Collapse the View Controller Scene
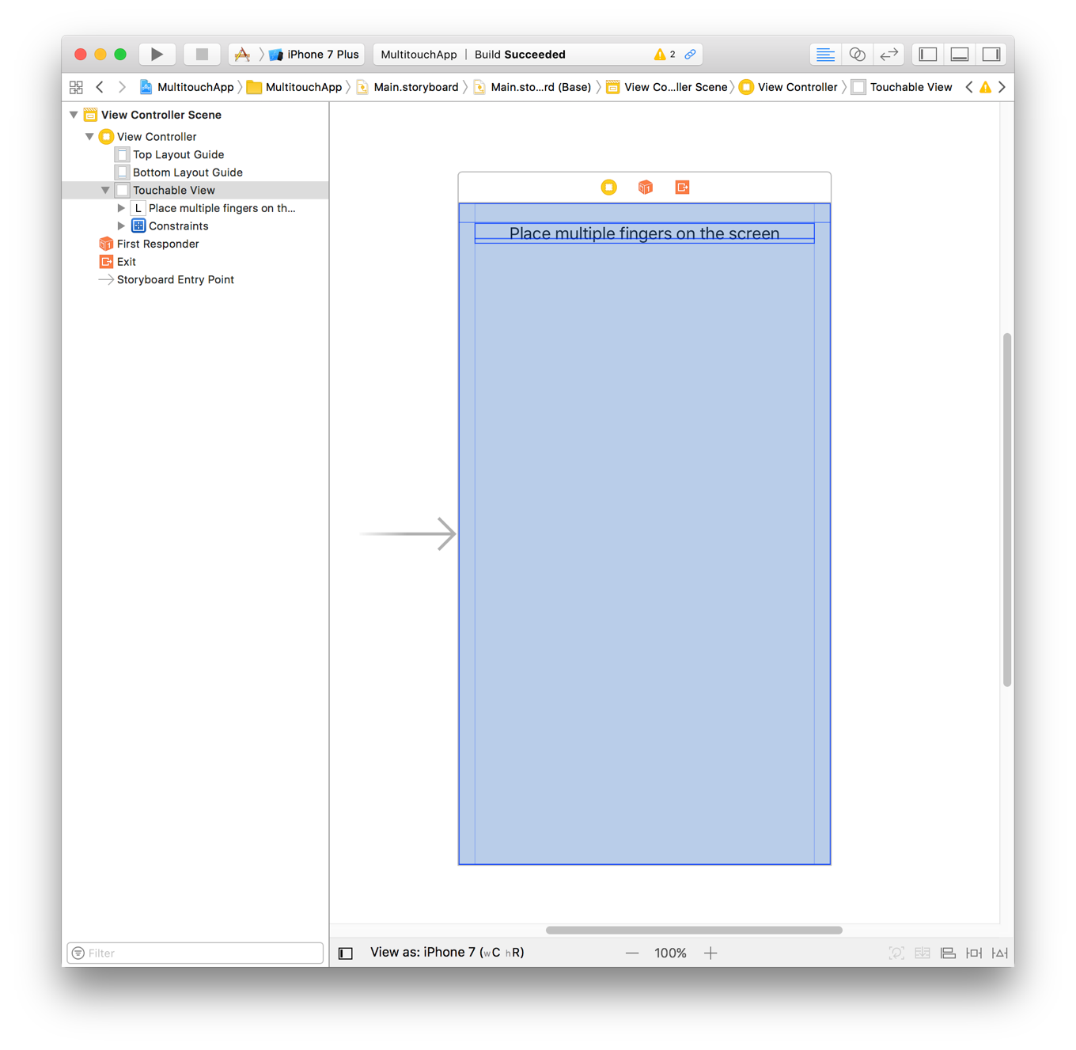Image resolution: width=1076 pixels, height=1050 pixels. pos(74,116)
